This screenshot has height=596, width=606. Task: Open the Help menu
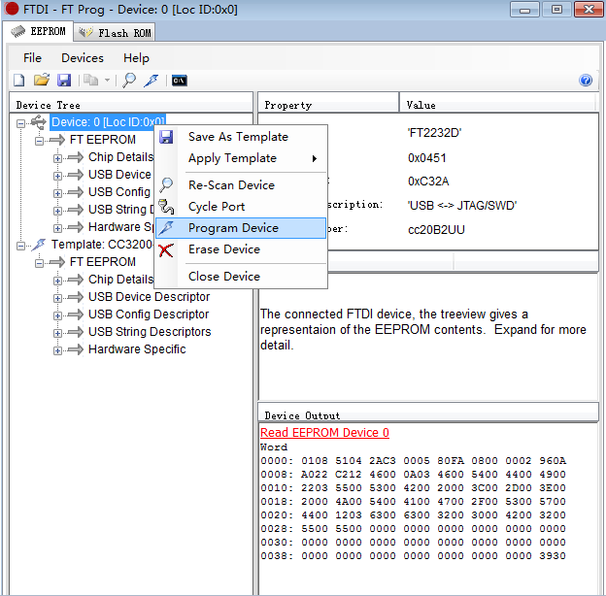tap(136, 58)
